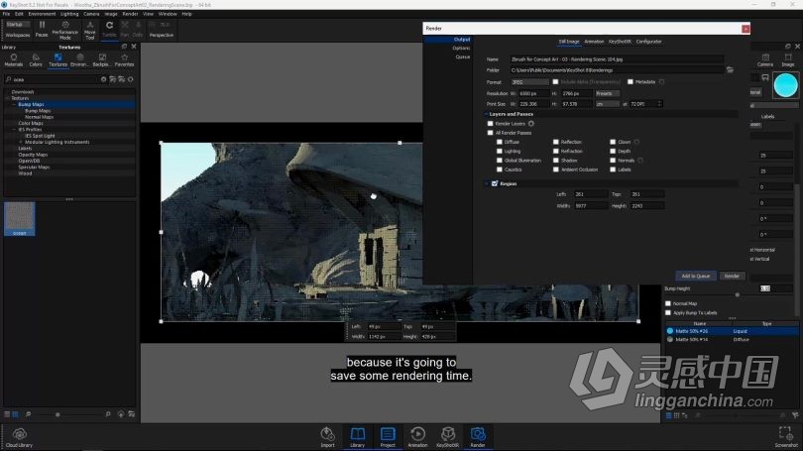Viewport: 803px width, 451px height.
Task: Toggle Performance Mode in the toolbar
Action: 65,25
